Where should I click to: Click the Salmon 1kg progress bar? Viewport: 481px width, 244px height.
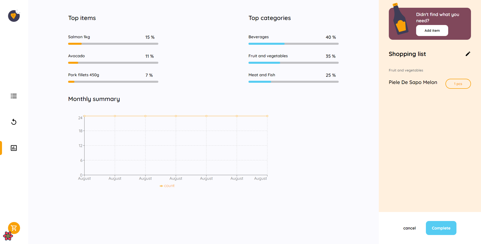tap(113, 44)
